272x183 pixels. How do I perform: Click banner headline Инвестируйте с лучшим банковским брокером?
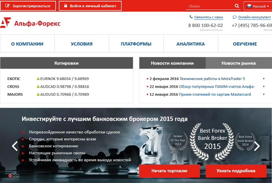pyautogui.click(x=104, y=119)
